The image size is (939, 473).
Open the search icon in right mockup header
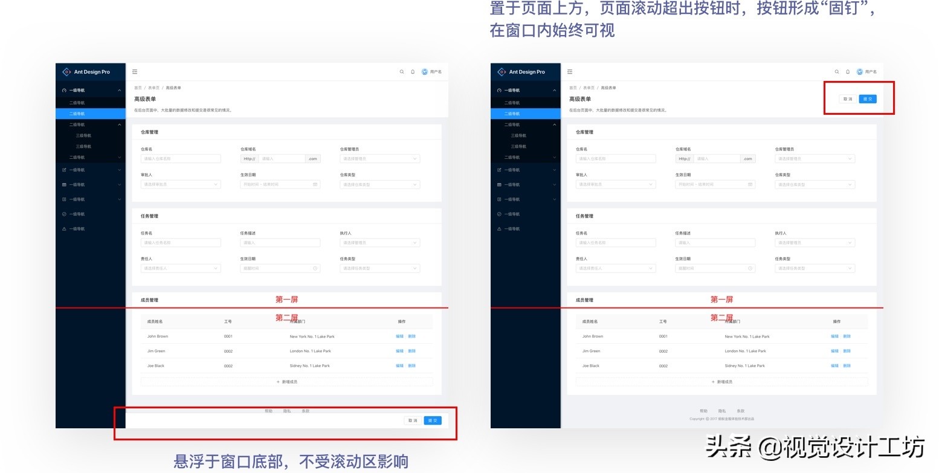tap(837, 72)
